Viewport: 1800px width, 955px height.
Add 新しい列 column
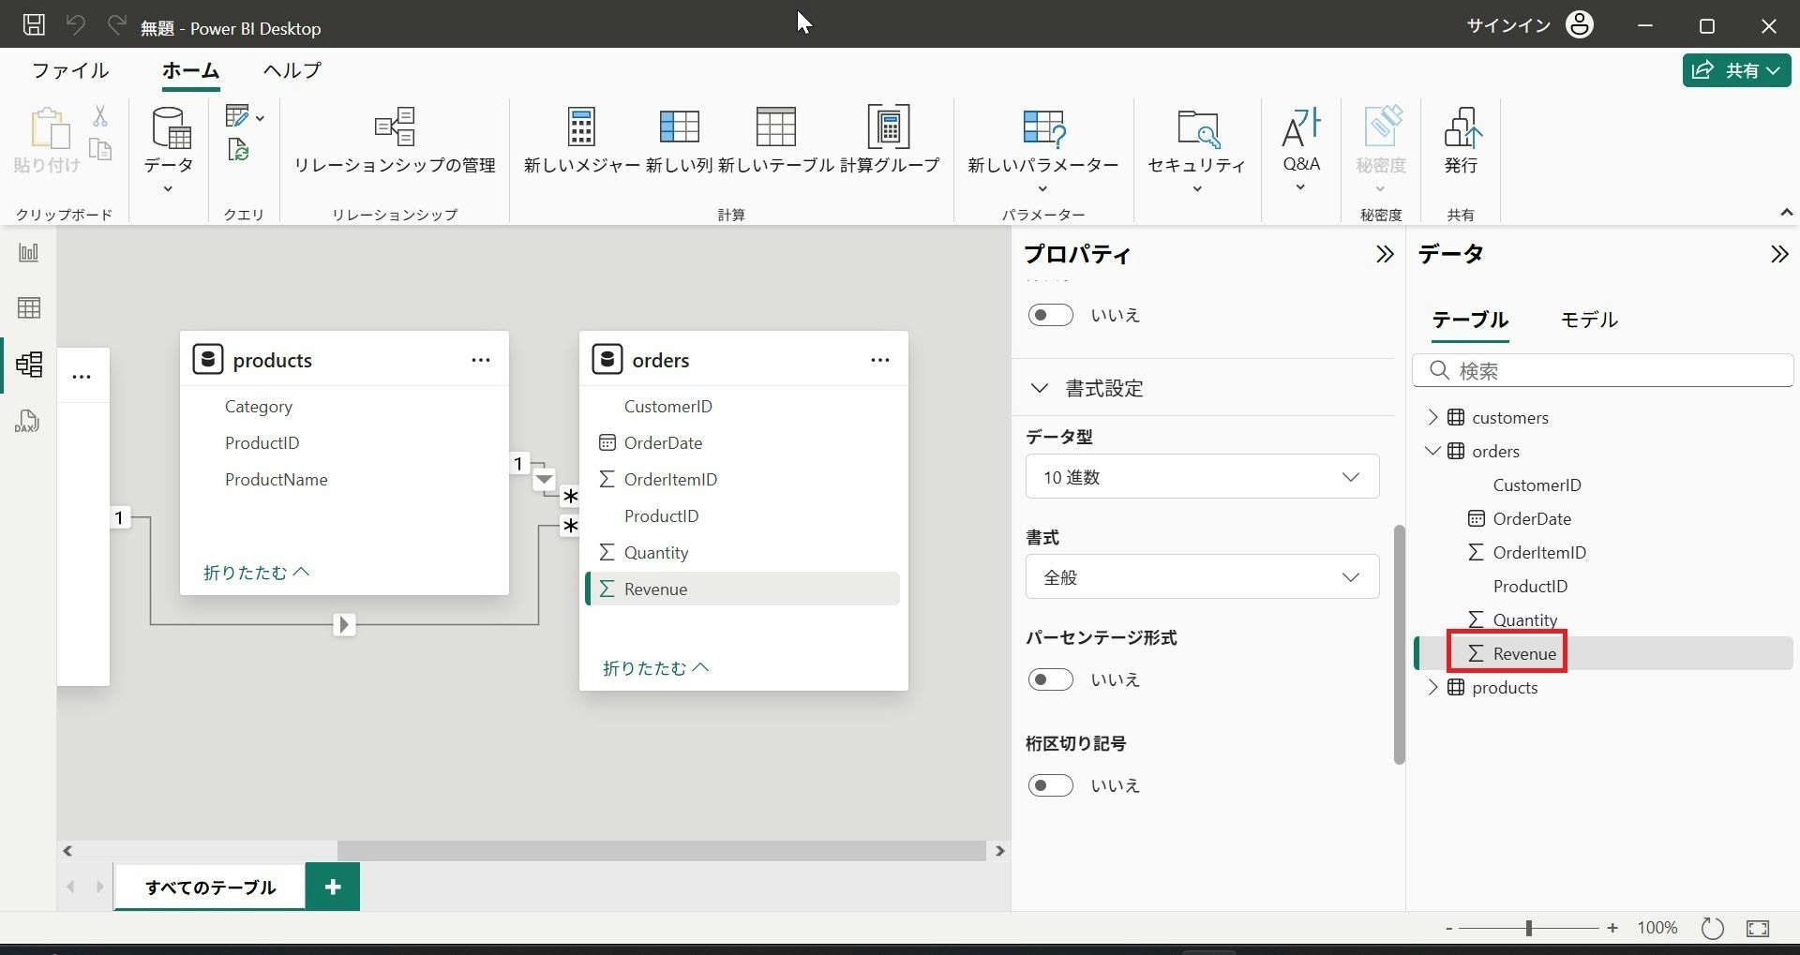click(679, 141)
